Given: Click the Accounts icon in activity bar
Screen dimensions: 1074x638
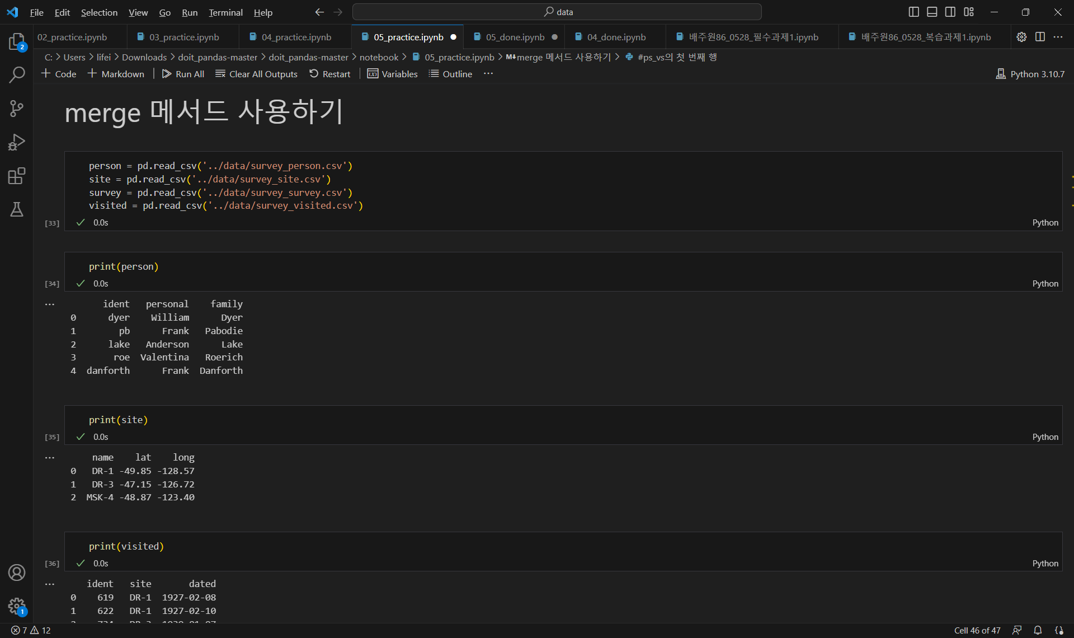Looking at the screenshot, I should (16, 573).
